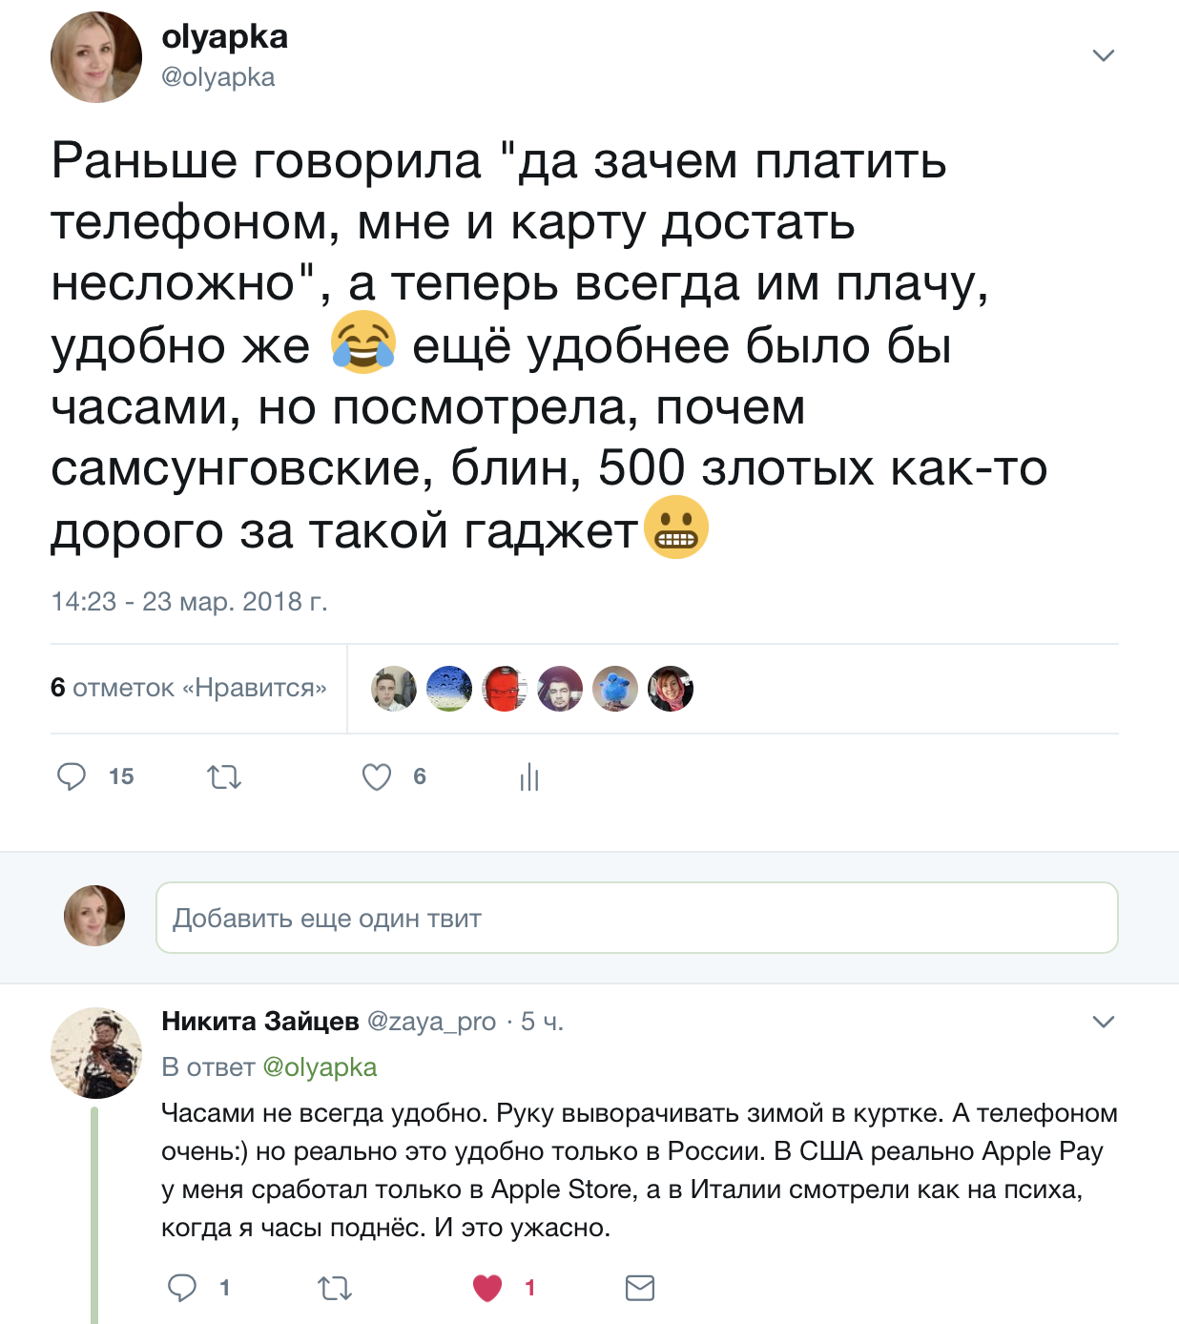Open @olyapka mention link in reply

[320, 1066]
